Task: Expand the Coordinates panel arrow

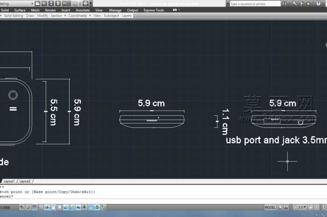Action: [x=90, y=15]
